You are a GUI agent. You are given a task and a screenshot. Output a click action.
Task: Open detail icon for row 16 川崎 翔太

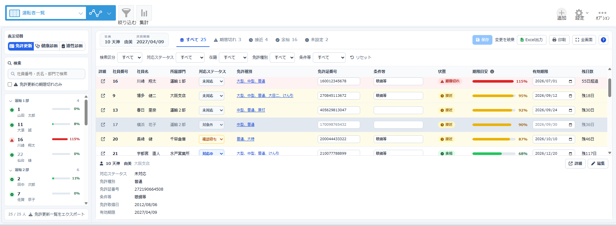[x=103, y=81]
